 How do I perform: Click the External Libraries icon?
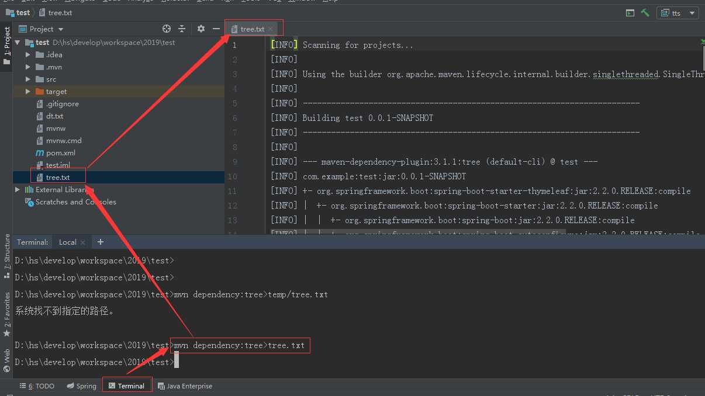pyautogui.click(x=29, y=189)
